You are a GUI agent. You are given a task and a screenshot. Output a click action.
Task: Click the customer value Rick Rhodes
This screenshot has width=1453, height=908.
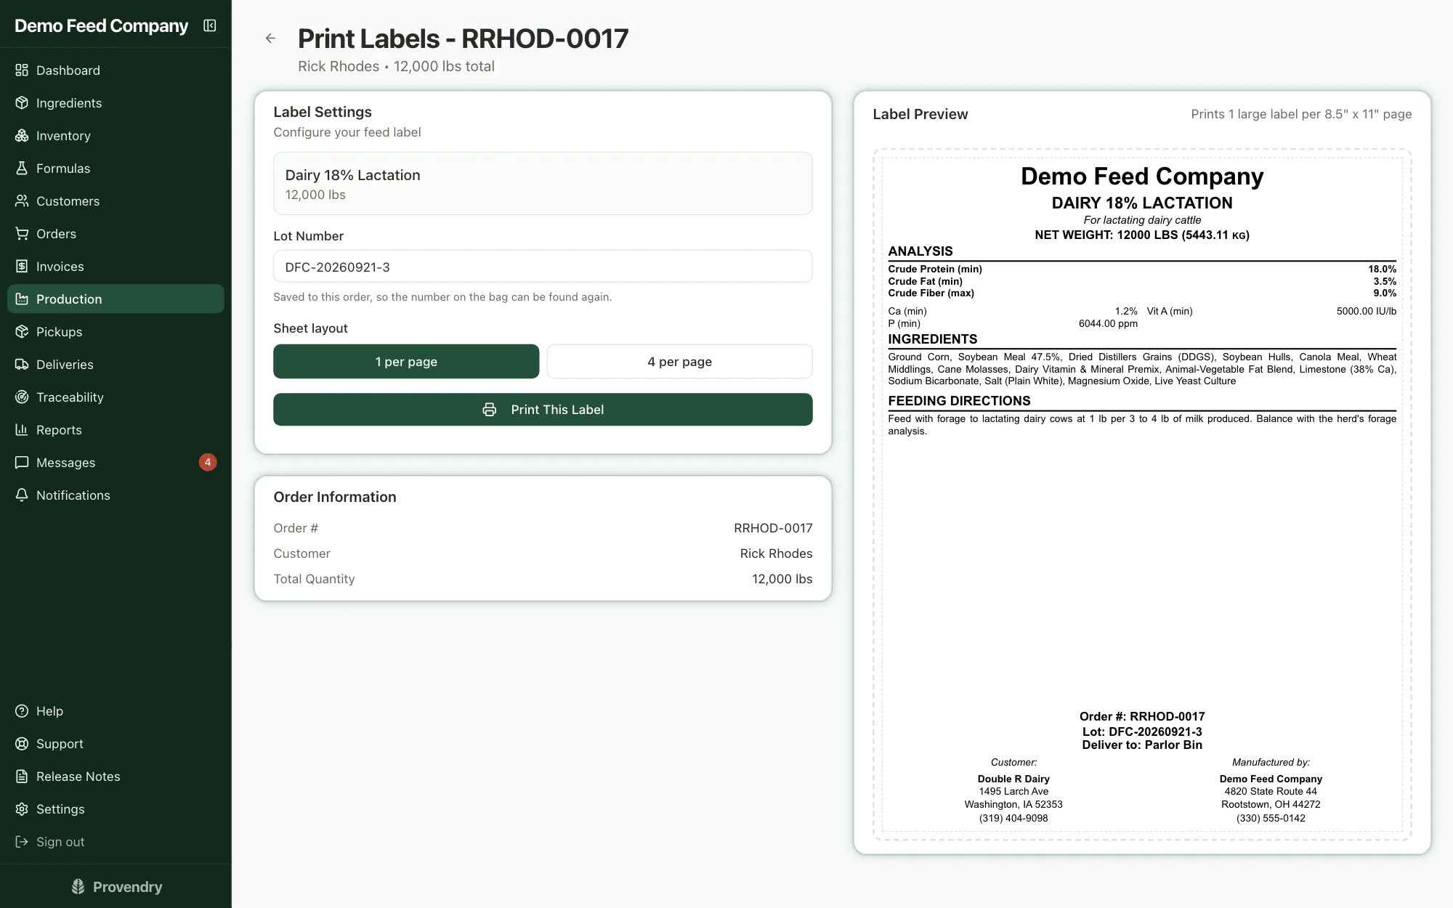776,554
